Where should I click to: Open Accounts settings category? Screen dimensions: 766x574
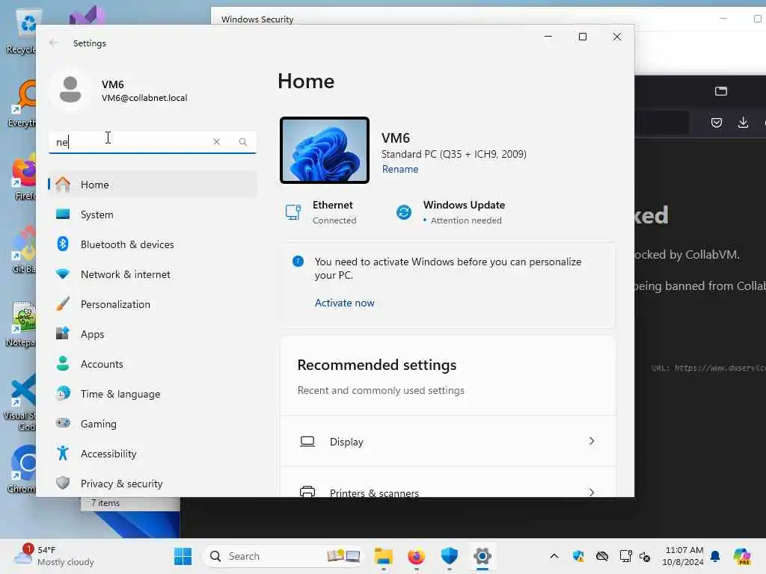point(153,364)
